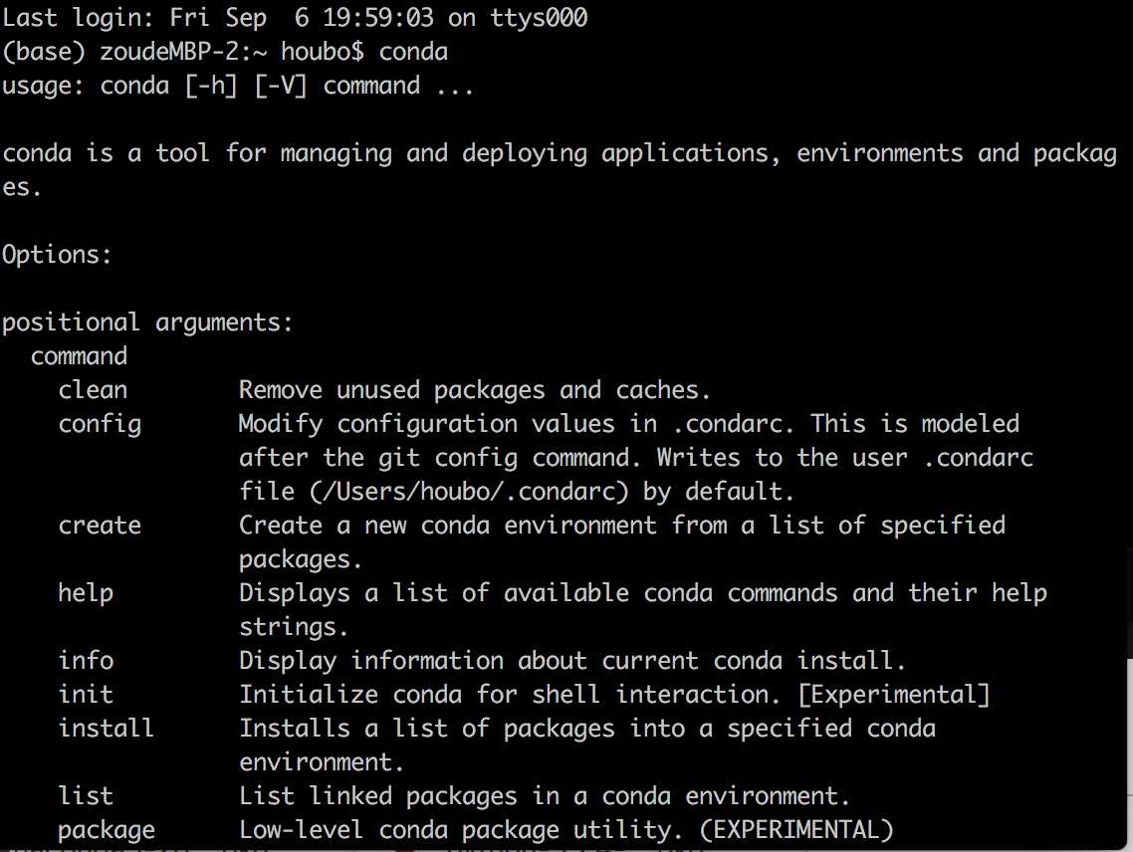Click the typed 'conda' command at prompt
This screenshot has height=852, width=1133.
413,52
